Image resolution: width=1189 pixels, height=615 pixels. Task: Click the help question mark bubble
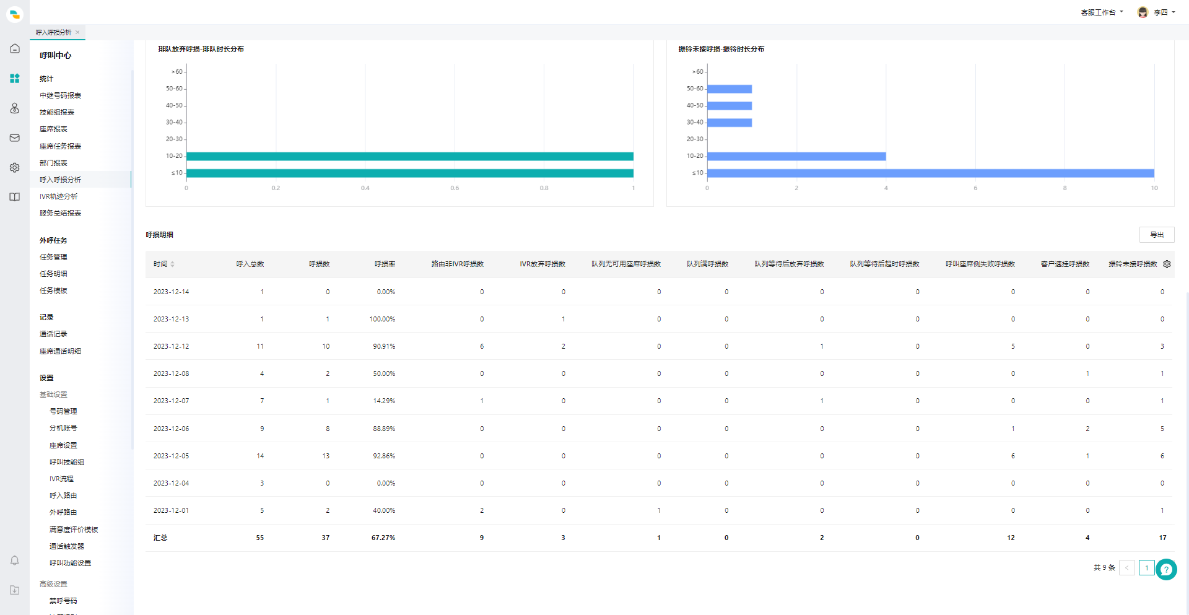click(x=1166, y=569)
